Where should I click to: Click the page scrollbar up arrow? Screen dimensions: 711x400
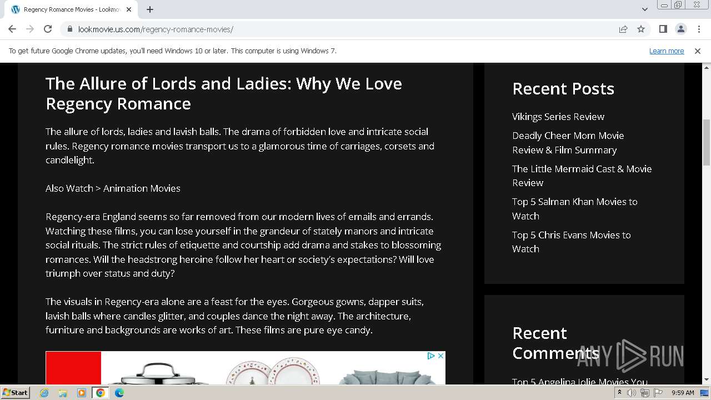tap(707, 68)
